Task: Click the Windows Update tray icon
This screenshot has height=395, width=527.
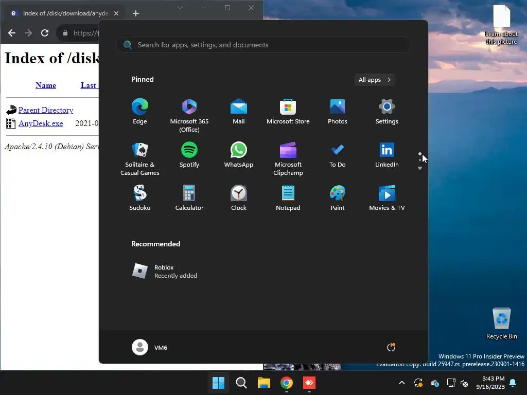Action: [x=418, y=383]
